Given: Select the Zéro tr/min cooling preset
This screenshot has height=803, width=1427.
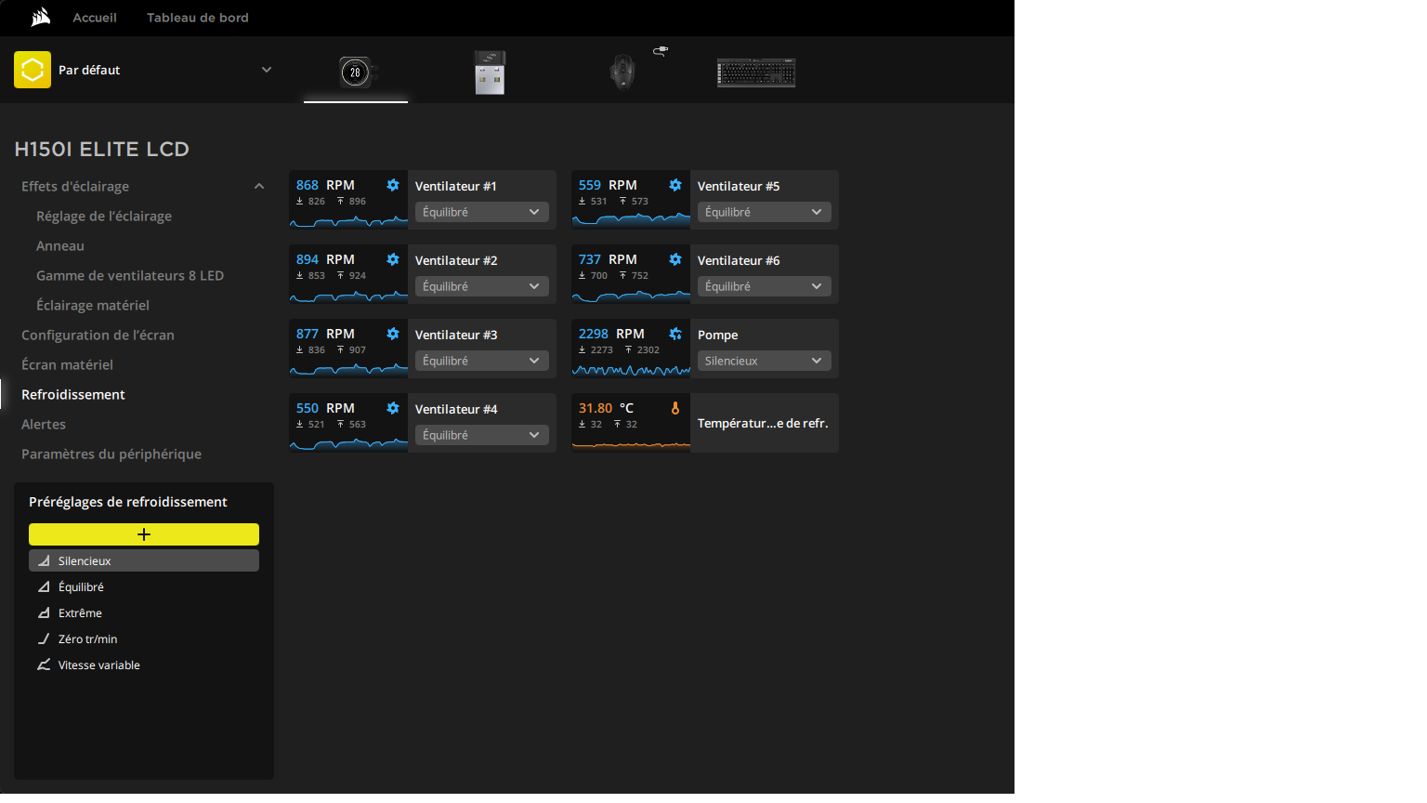Looking at the screenshot, I should 144,638.
